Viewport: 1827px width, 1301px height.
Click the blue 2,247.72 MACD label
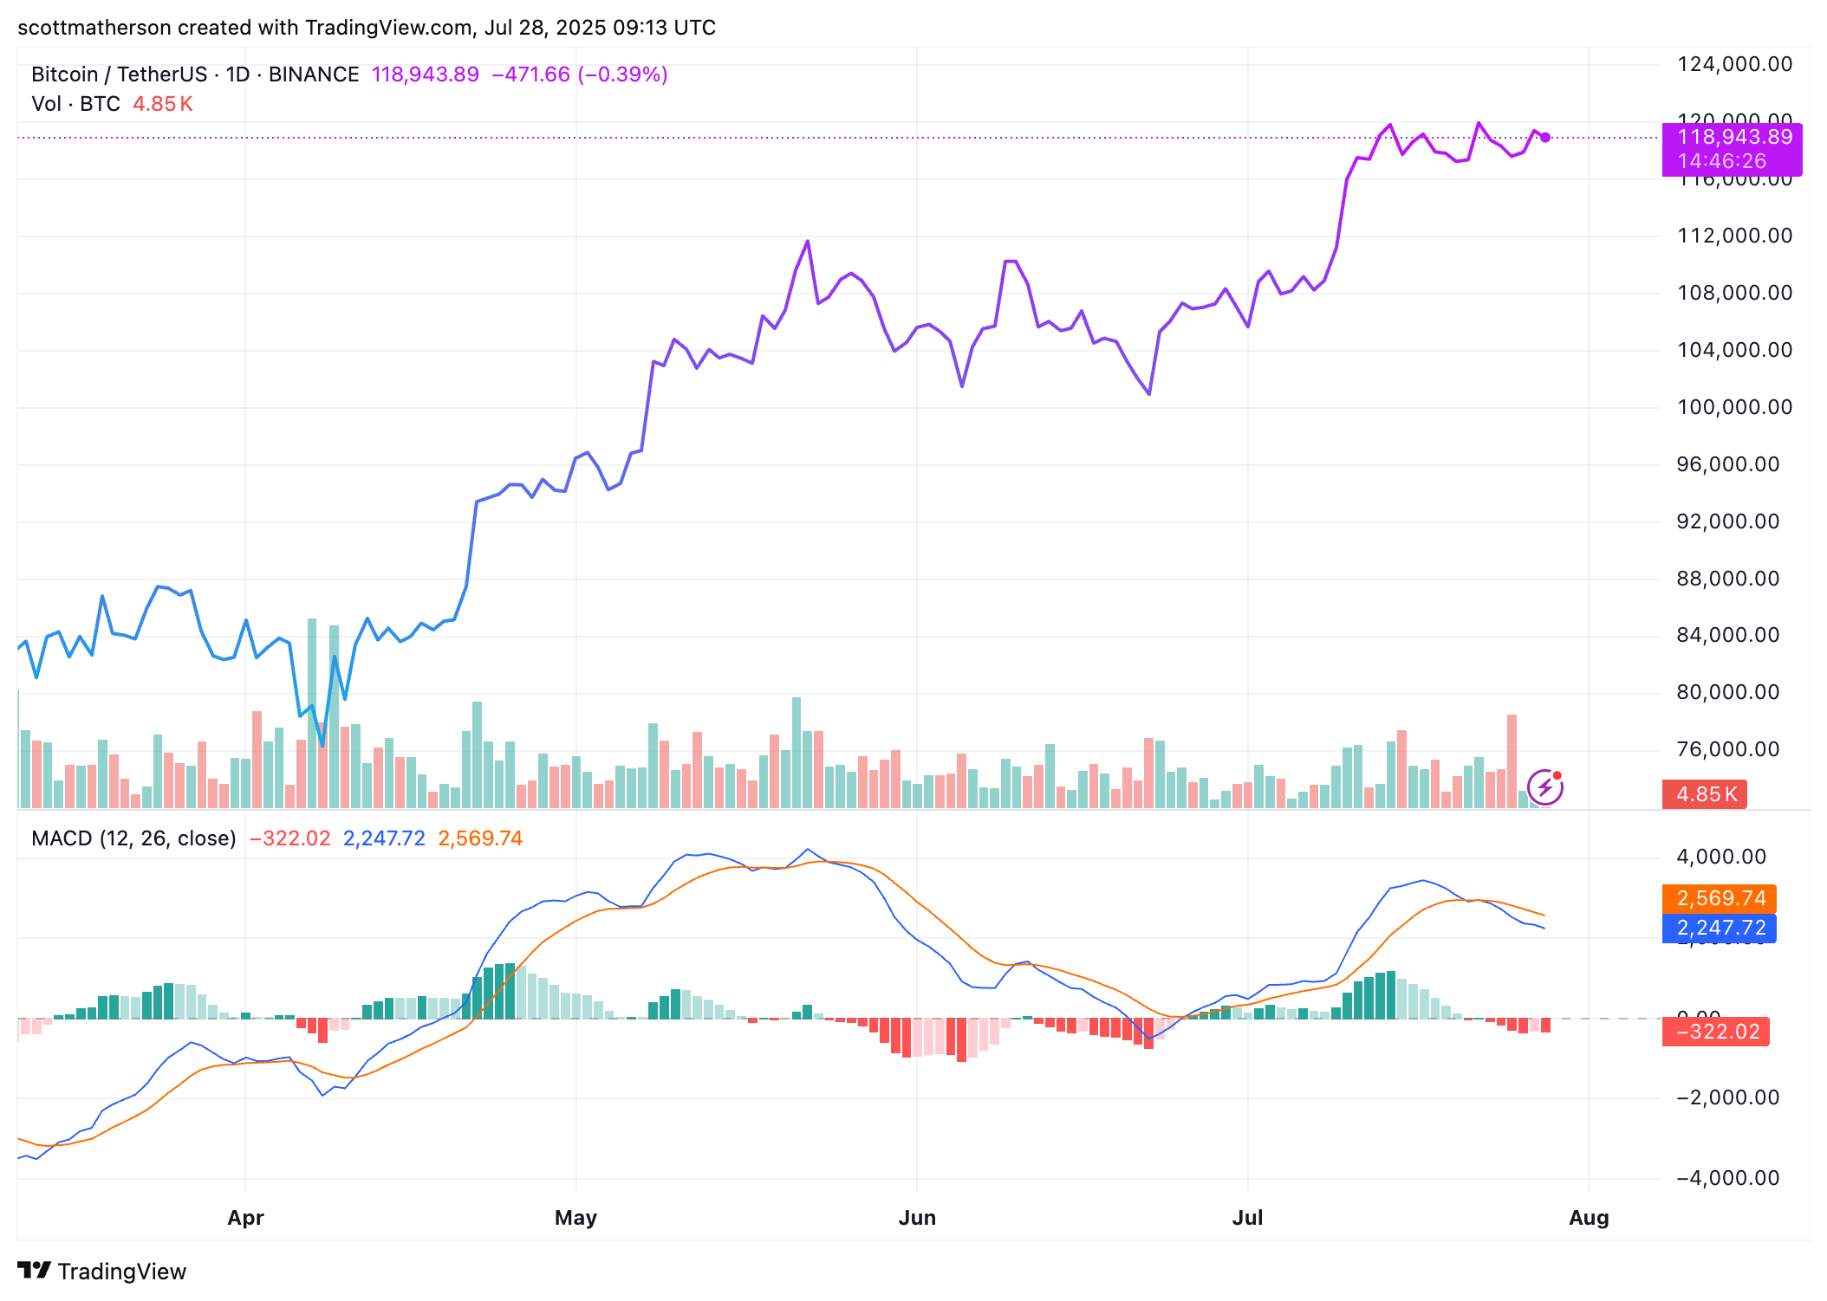pos(1720,928)
